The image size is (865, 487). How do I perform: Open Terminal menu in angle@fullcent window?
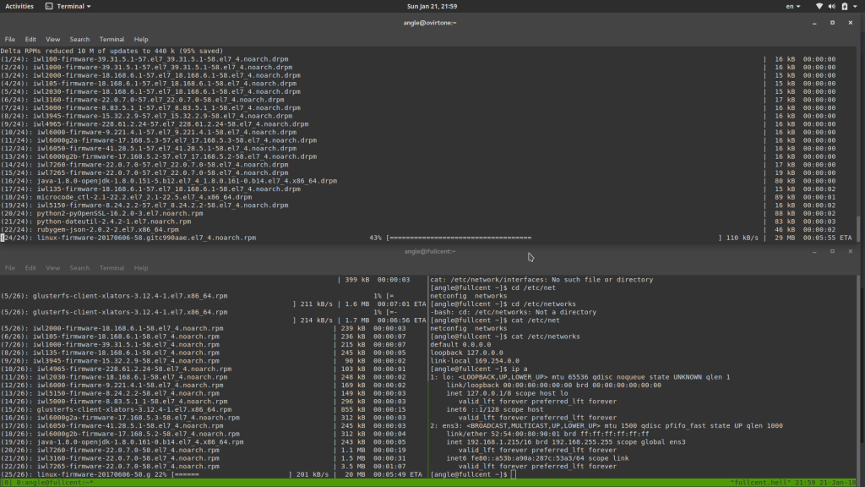(x=112, y=268)
